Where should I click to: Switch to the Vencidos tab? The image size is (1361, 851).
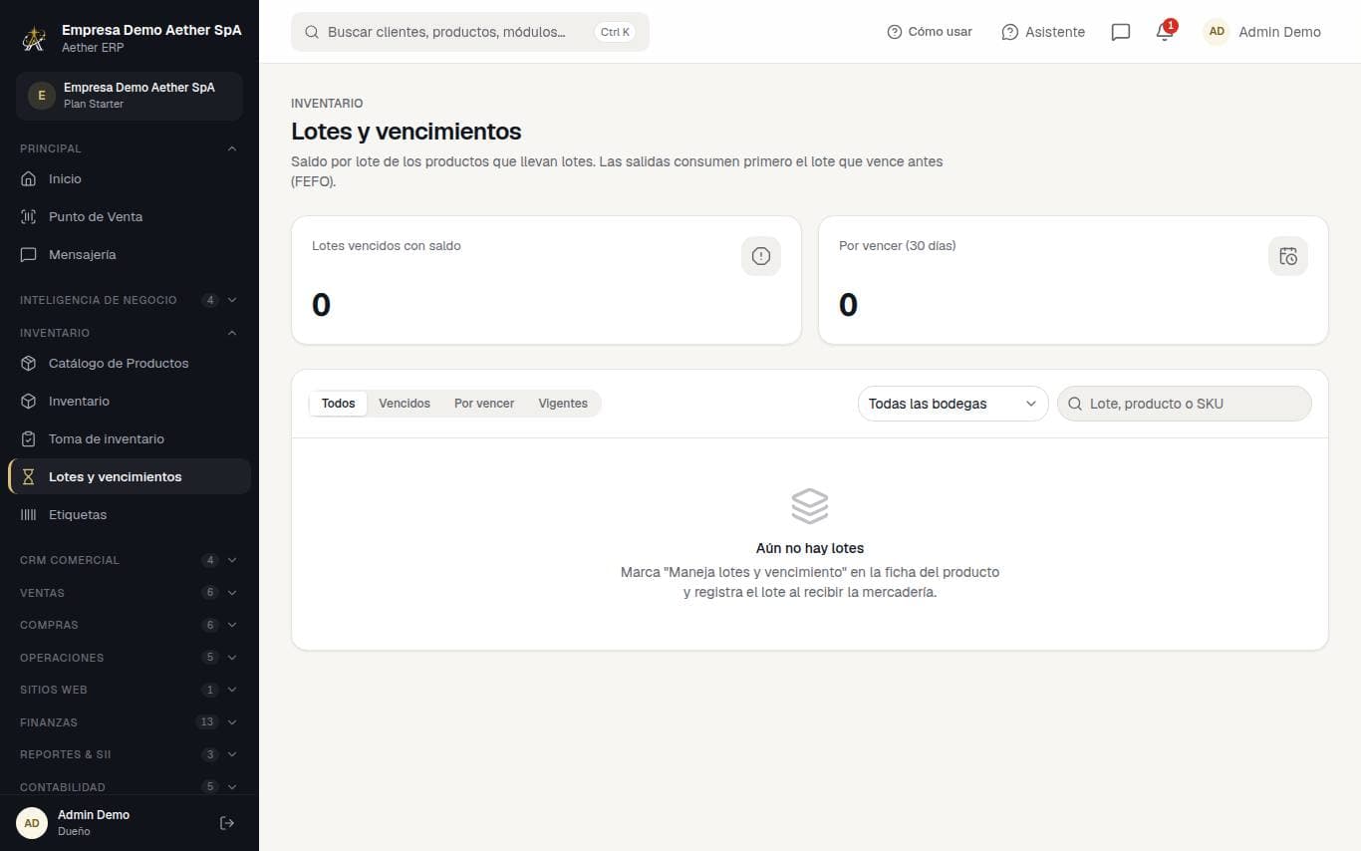coord(405,404)
